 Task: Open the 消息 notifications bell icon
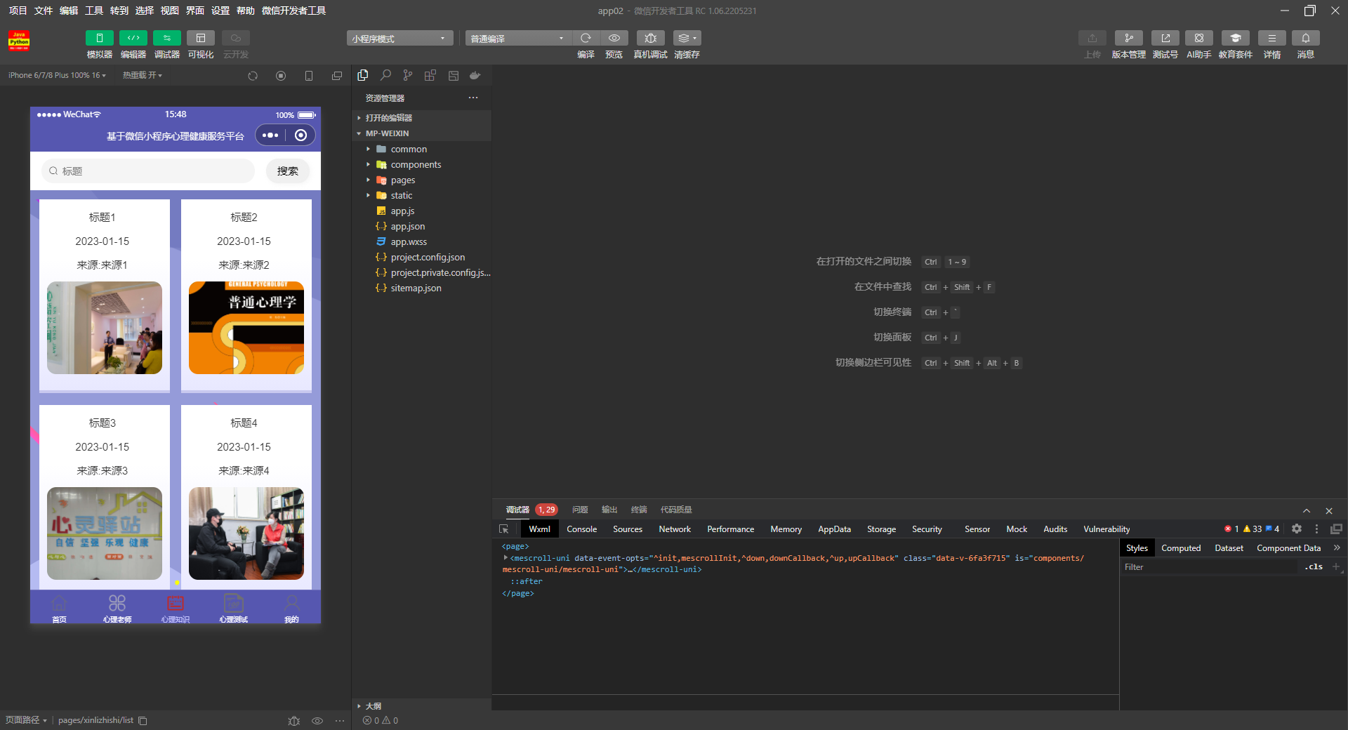coord(1305,38)
